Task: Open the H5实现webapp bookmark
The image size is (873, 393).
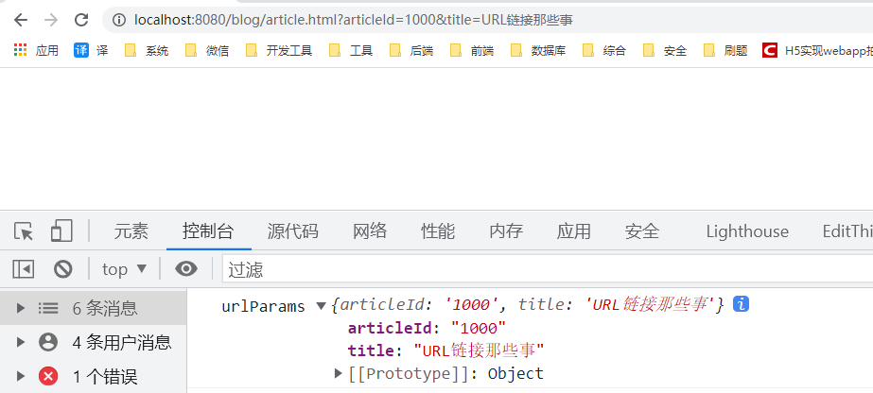Action: [x=818, y=51]
